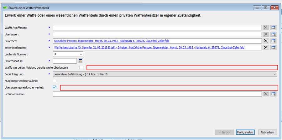Open search dialog for Erwerbserlaubnis field
This screenshot has width=282, height=140.
pyautogui.click(x=274, y=47)
